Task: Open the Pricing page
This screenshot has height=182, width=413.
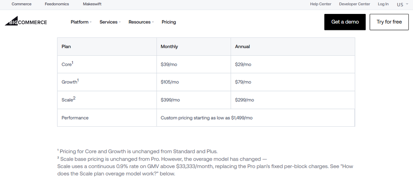Action: click(x=169, y=22)
